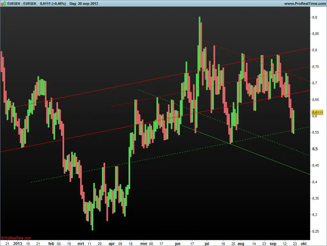The width and height of the screenshot is (327, 246).
Task: Click the aug month label on time axis
Action: [241, 243]
